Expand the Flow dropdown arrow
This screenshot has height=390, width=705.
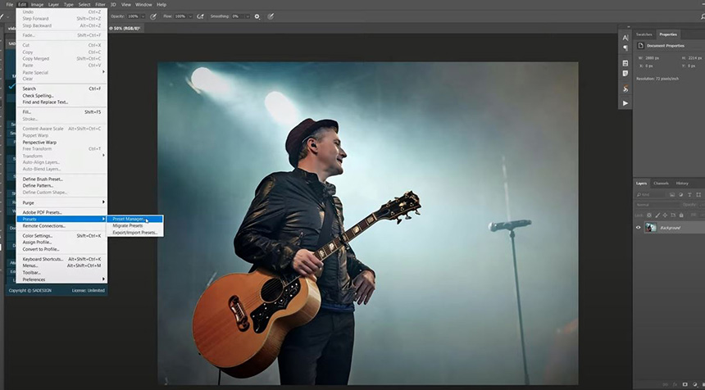click(x=190, y=16)
